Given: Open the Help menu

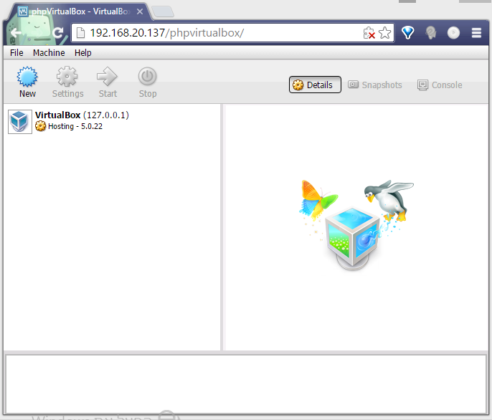Looking at the screenshot, I should [83, 53].
